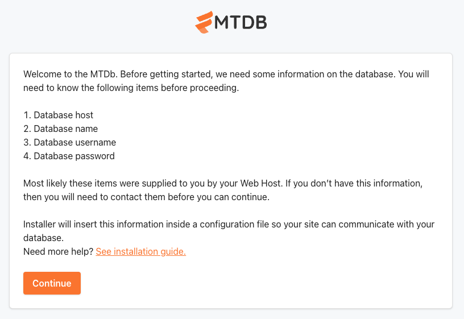
Task: Select the Database username list item
Action: click(x=70, y=142)
